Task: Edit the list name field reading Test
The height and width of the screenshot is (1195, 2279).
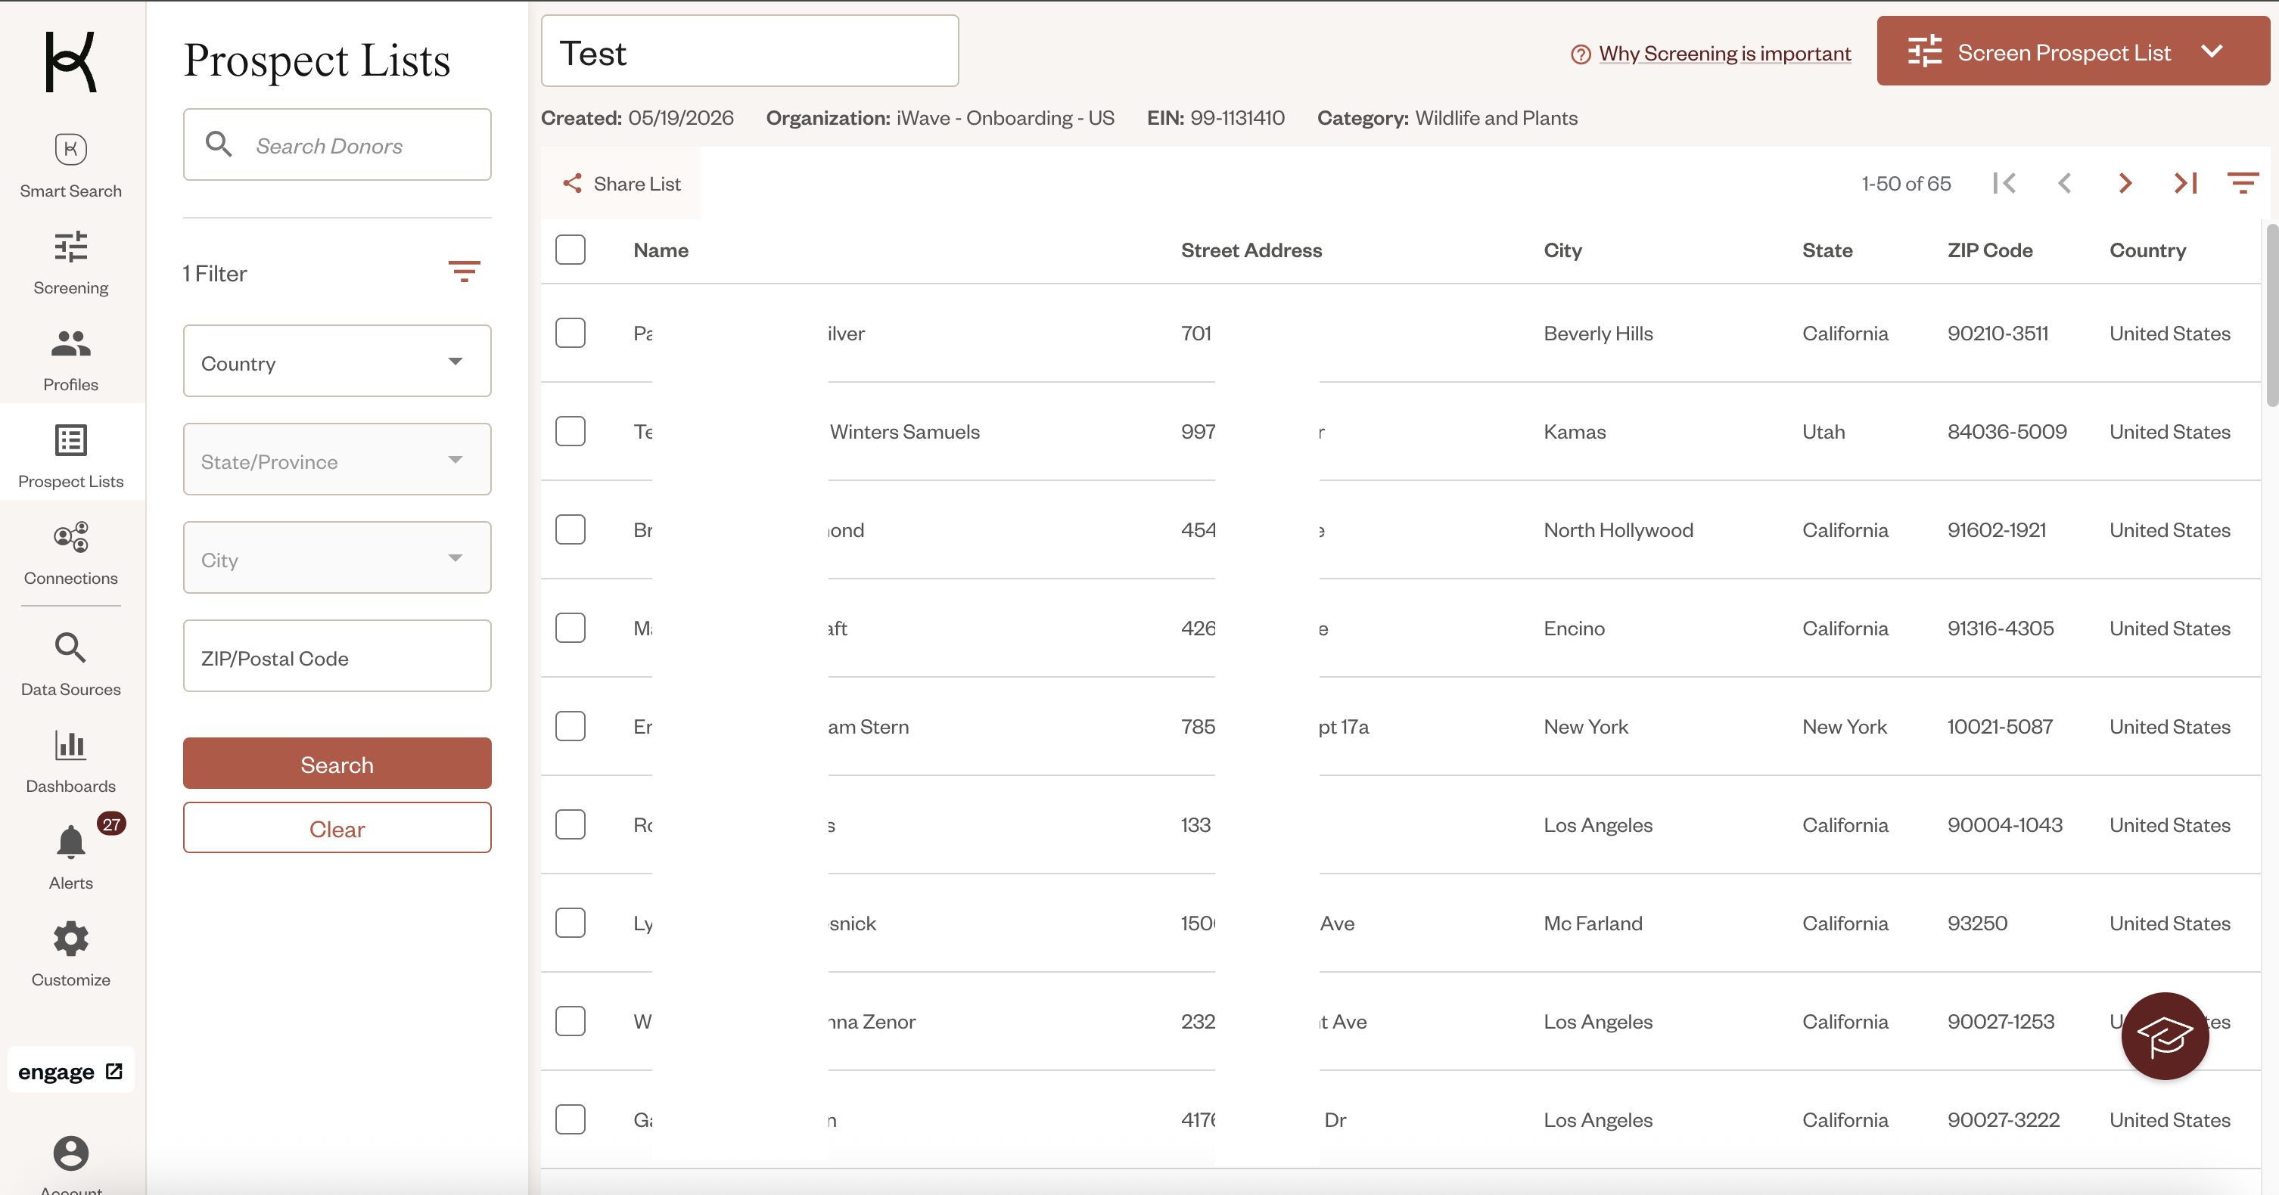Action: coord(749,51)
